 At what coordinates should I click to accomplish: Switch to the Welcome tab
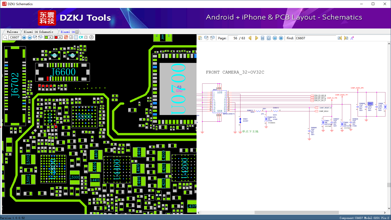(x=12, y=32)
